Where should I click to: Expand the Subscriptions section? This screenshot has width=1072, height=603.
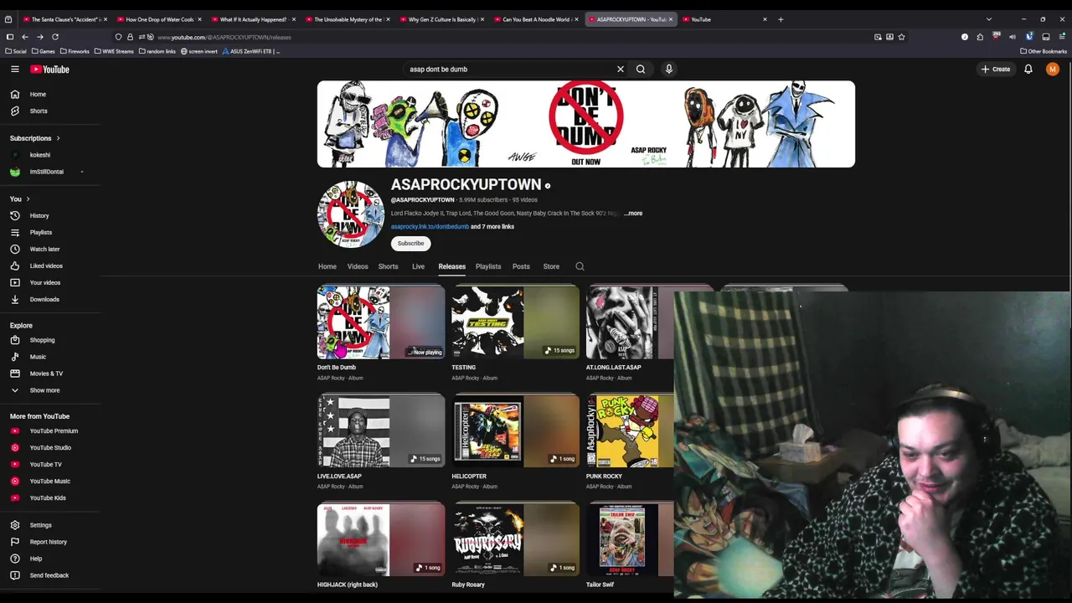35,138
